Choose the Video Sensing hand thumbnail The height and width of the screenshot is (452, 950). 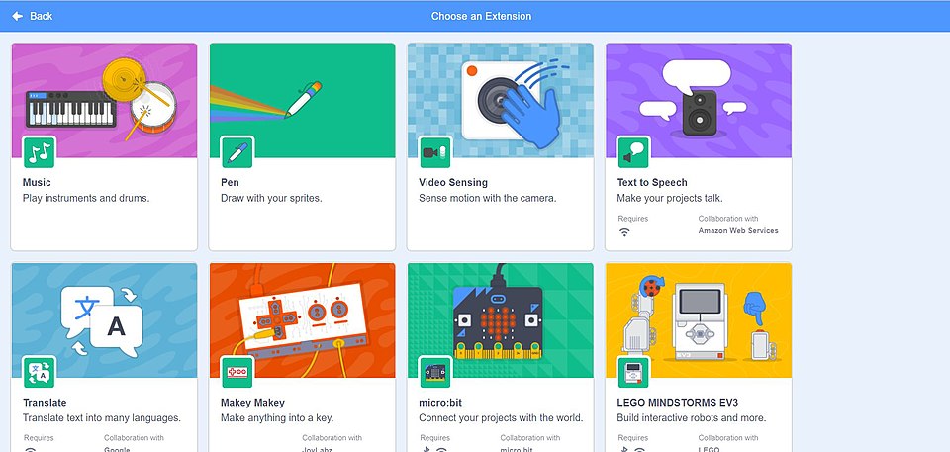click(500, 101)
